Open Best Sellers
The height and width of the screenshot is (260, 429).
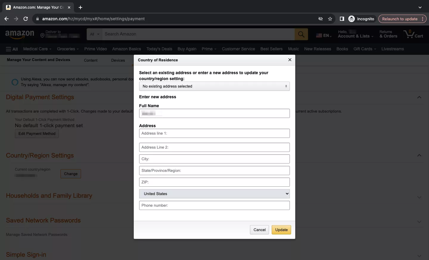271,49
